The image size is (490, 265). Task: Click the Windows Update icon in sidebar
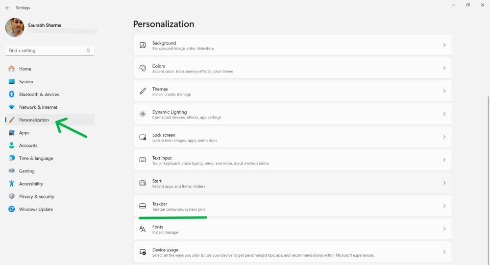pos(12,209)
